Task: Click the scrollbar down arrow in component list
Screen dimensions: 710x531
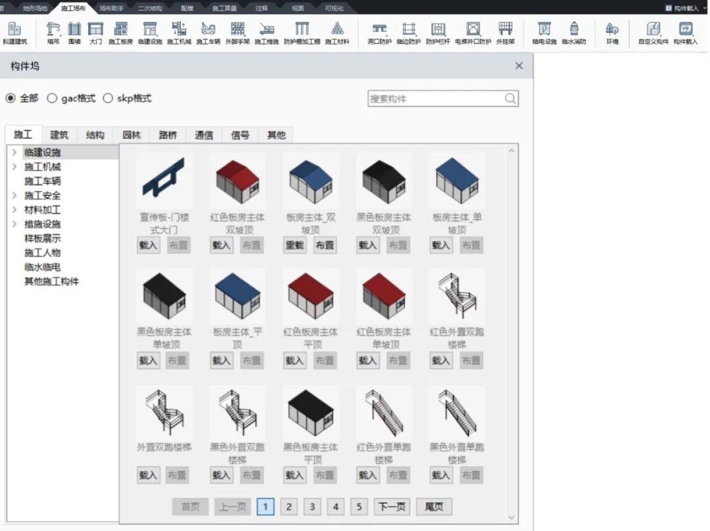Action: (511, 517)
